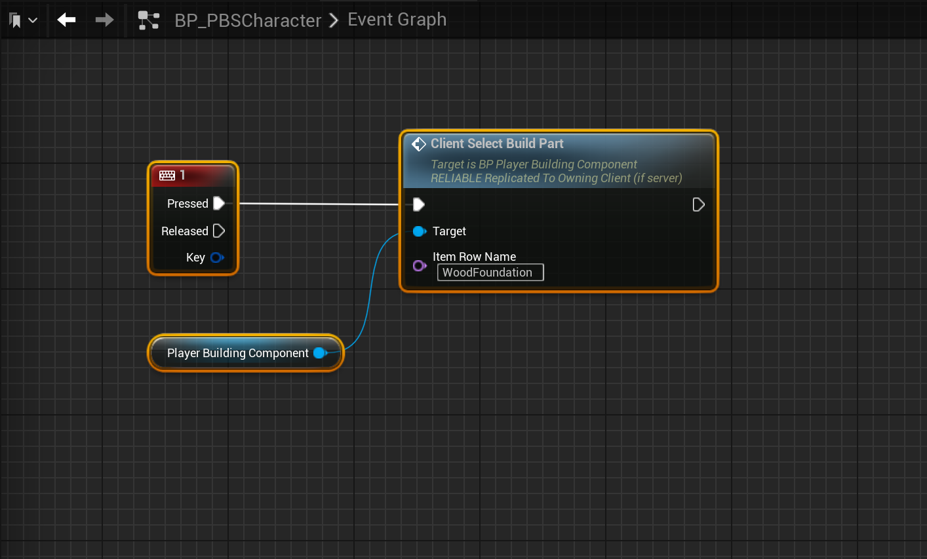Viewport: 927px width, 559px height.
Task: Select the Player Building Component variable node
Action: tap(237, 353)
